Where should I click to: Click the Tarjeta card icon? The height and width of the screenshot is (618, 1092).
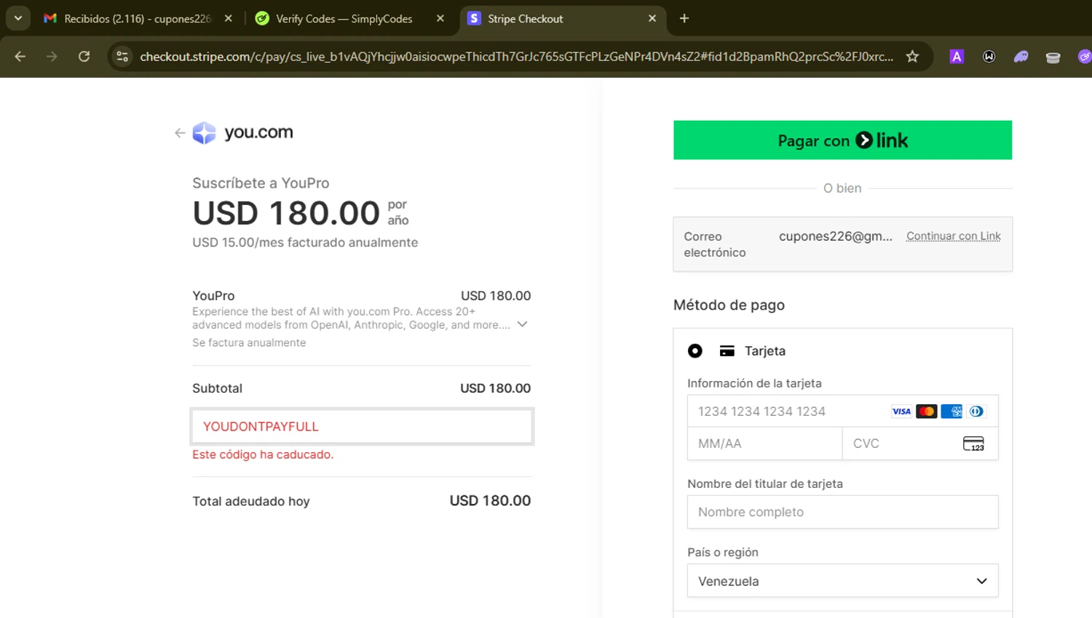tap(727, 351)
